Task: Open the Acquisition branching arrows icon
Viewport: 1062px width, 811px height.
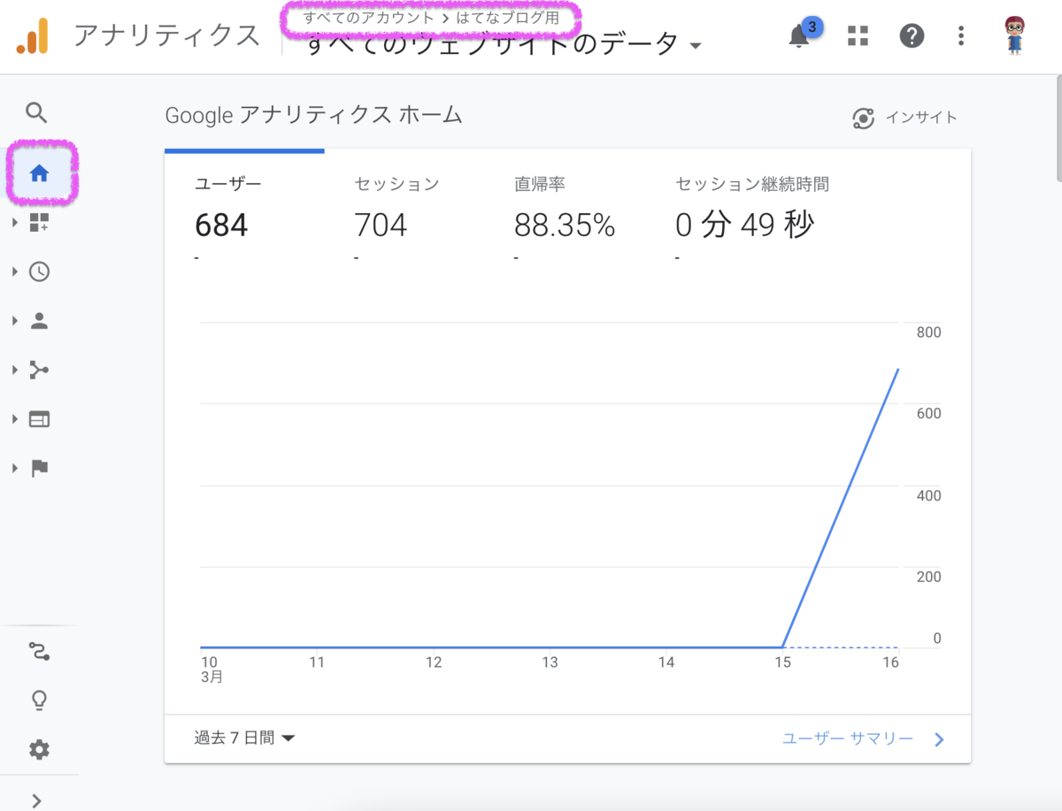Action: [x=39, y=370]
